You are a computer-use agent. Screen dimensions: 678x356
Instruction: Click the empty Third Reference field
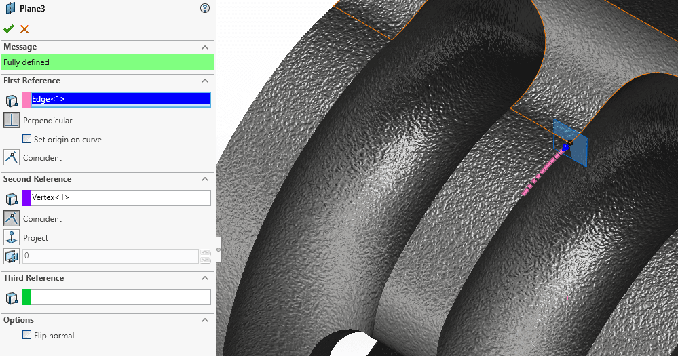click(x=120, y=297)
